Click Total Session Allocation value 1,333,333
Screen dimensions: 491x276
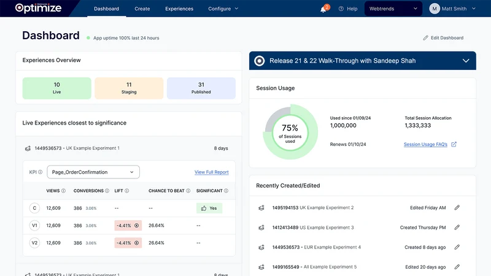[418, 126]
